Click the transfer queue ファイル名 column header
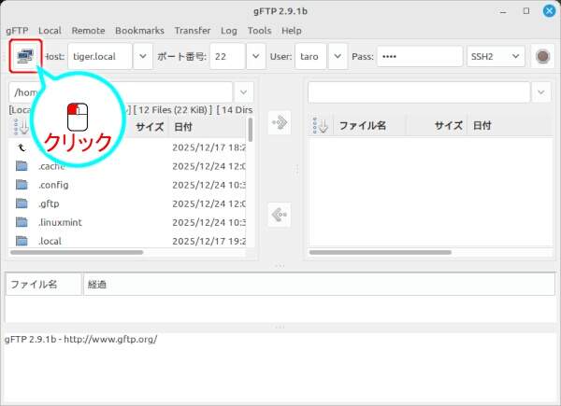The width and height of the screenshot is (561, 406). pyautogui.click(x=44, y=285)
